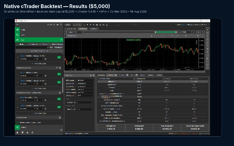
Task: Switch to the Plugins tab
Action: coord(45,44)
